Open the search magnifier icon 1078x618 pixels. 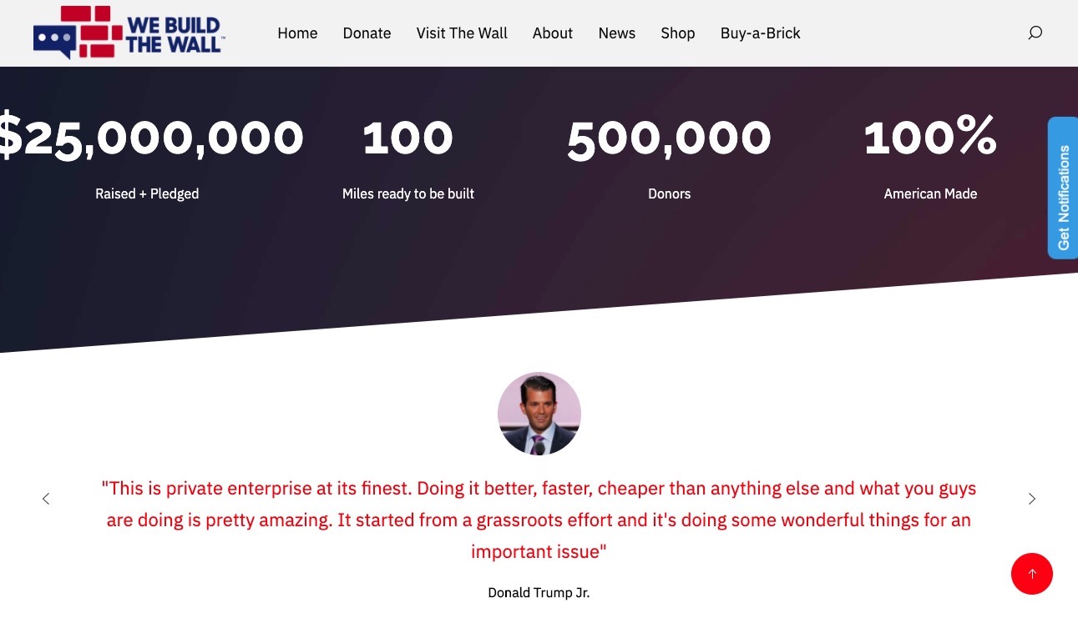pyautogui.click(x=1035, y=33)
